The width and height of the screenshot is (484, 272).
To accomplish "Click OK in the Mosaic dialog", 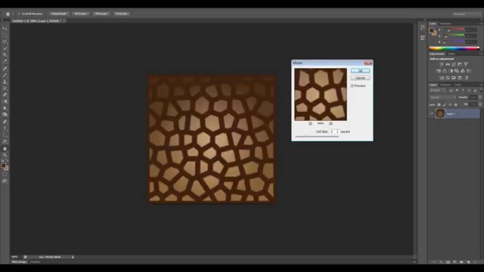I will click(x=360, y=71).
